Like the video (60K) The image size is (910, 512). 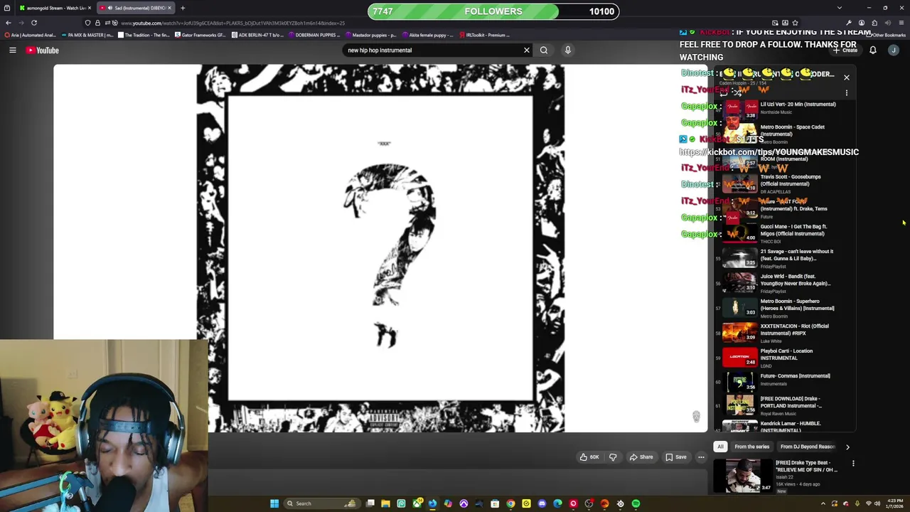click(589, 457)
